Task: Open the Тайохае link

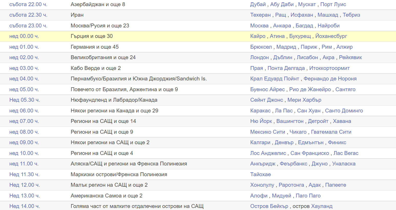Action: pyautogui.click(x=260, y=174)
